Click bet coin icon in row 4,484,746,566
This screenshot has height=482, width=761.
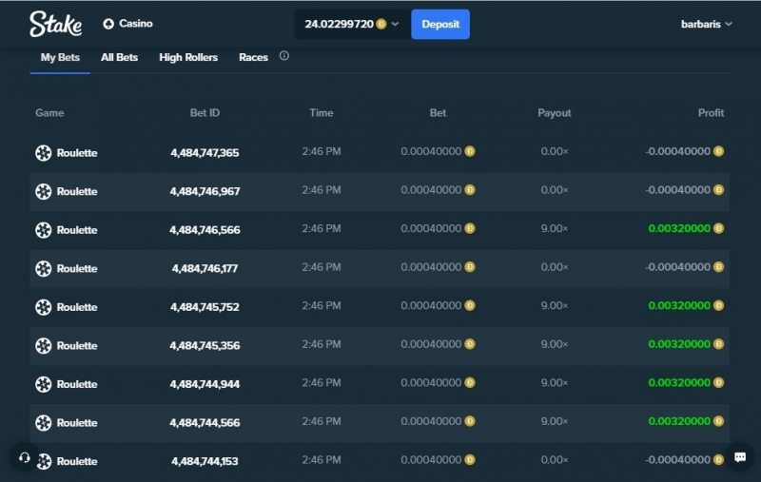tap(470, 228)
